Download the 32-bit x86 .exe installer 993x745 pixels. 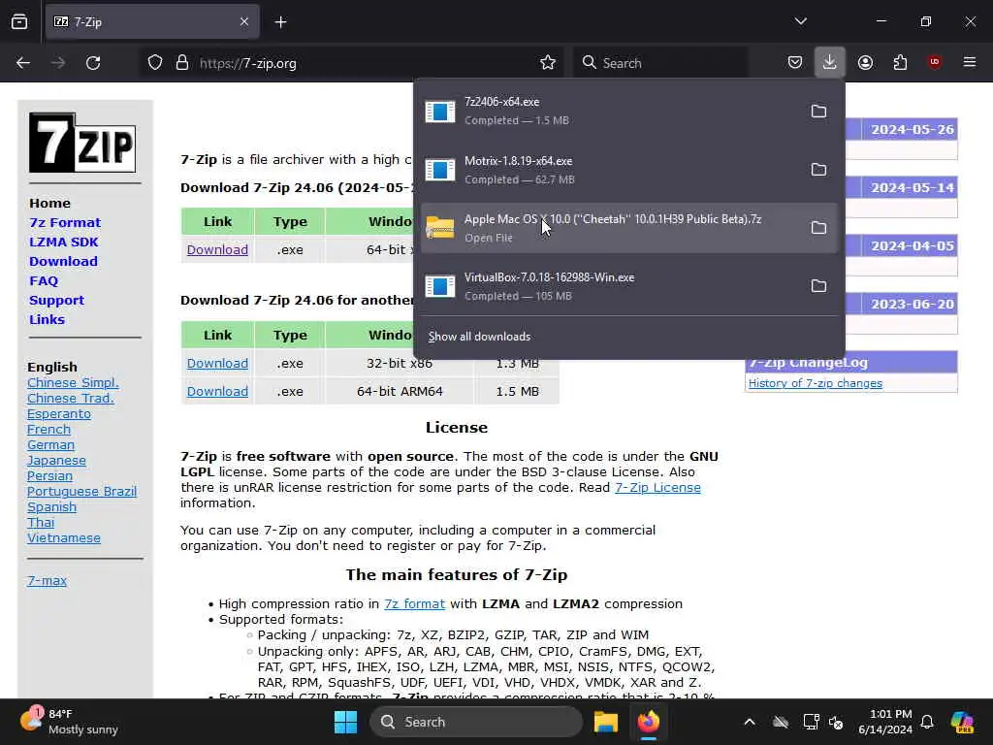coord(217,363)
